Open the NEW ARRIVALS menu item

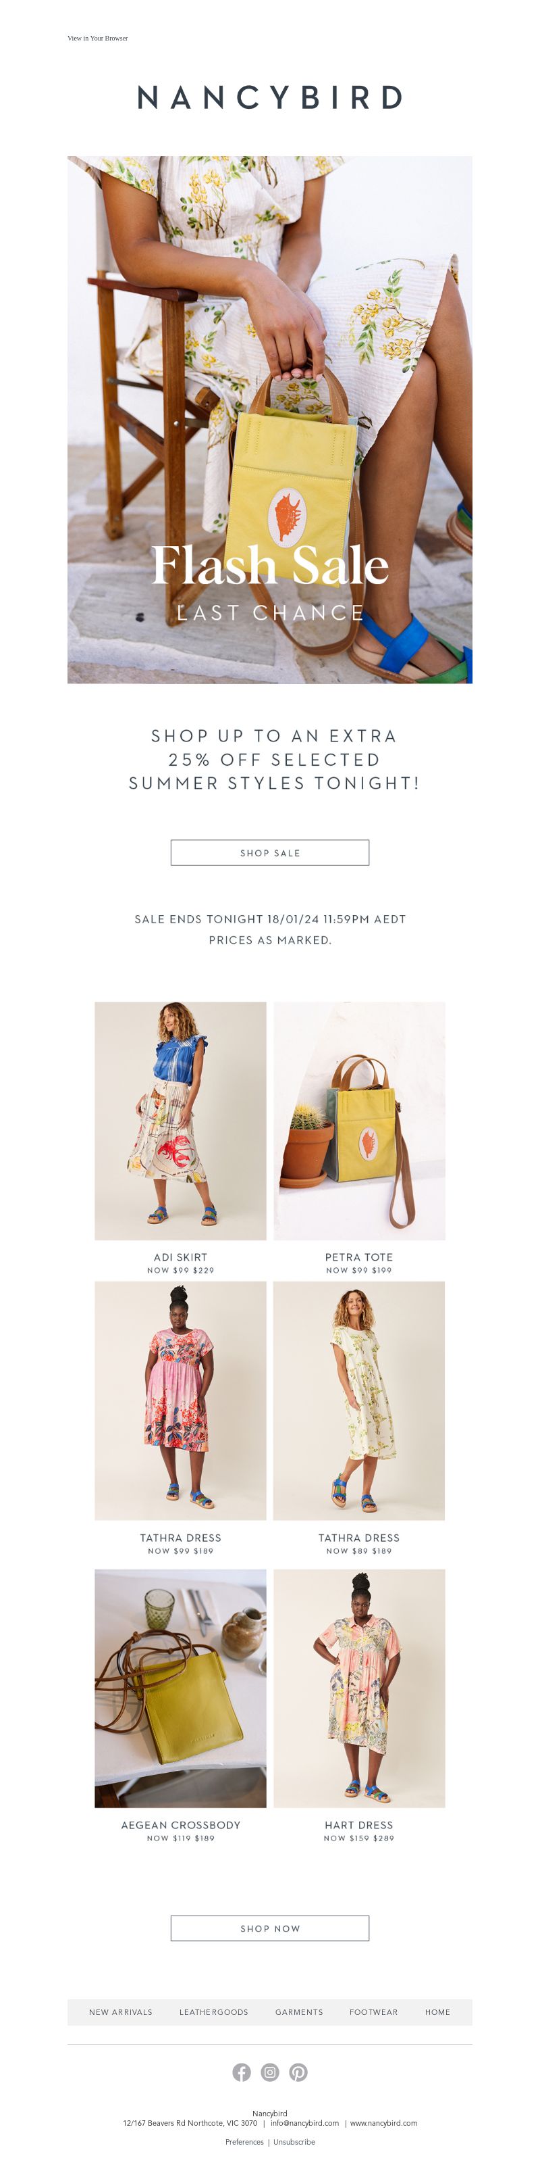tap(120, 2012)
